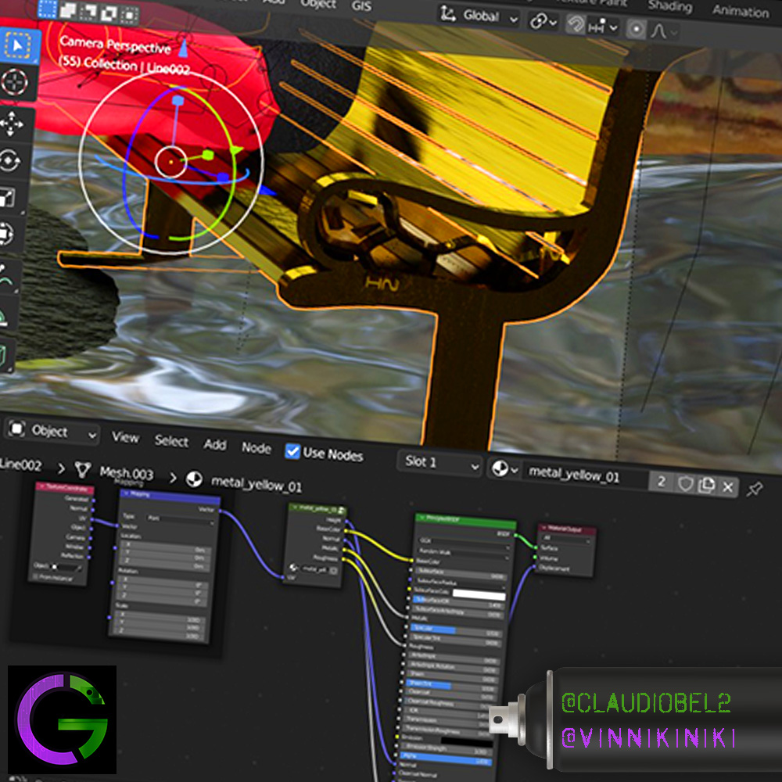Adjust the Specular slider

click(x=456, y=630)
